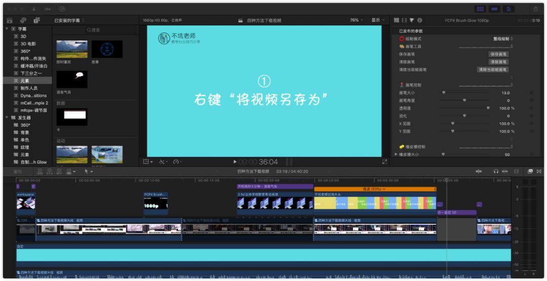
Task: Open the 显示 view options dropdown
Action: pos(377,20)
